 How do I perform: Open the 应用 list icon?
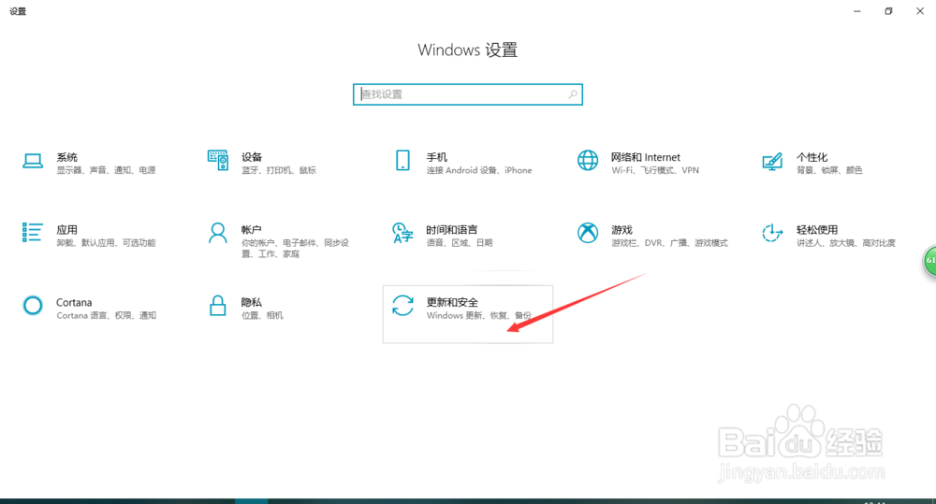(x=33, y=233)
